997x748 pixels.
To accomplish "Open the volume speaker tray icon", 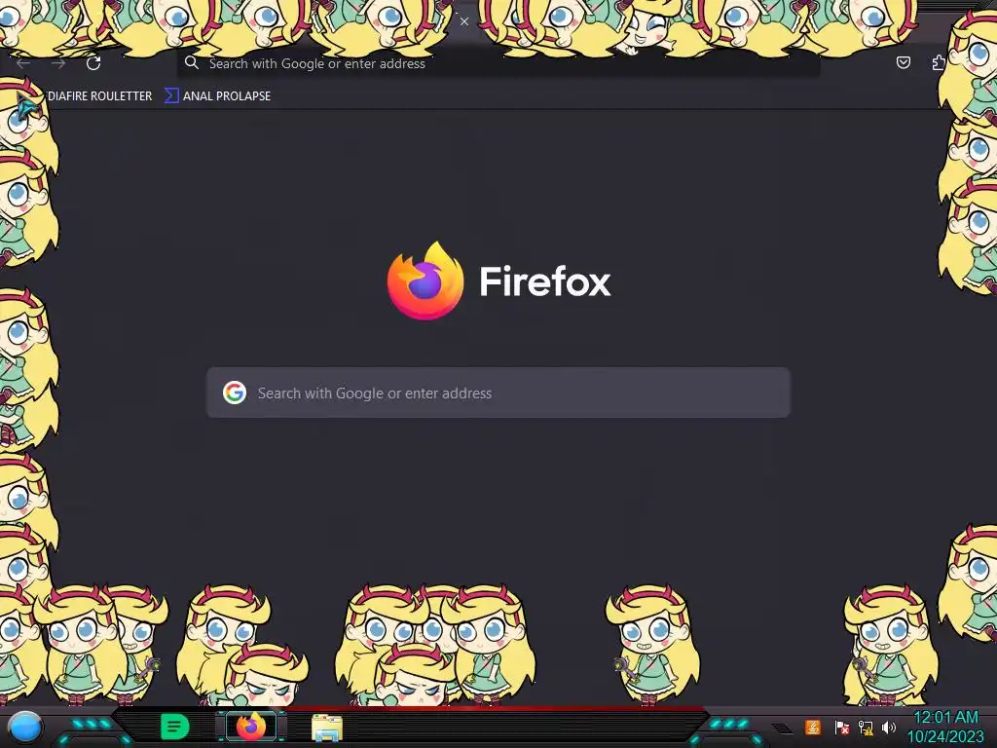I will 888,727.
